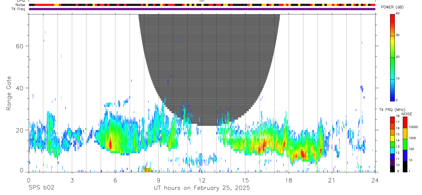Viewport: 422px width, 195px height.
Task: Click the '151' CPID value at top
Action: click(202, 1)
